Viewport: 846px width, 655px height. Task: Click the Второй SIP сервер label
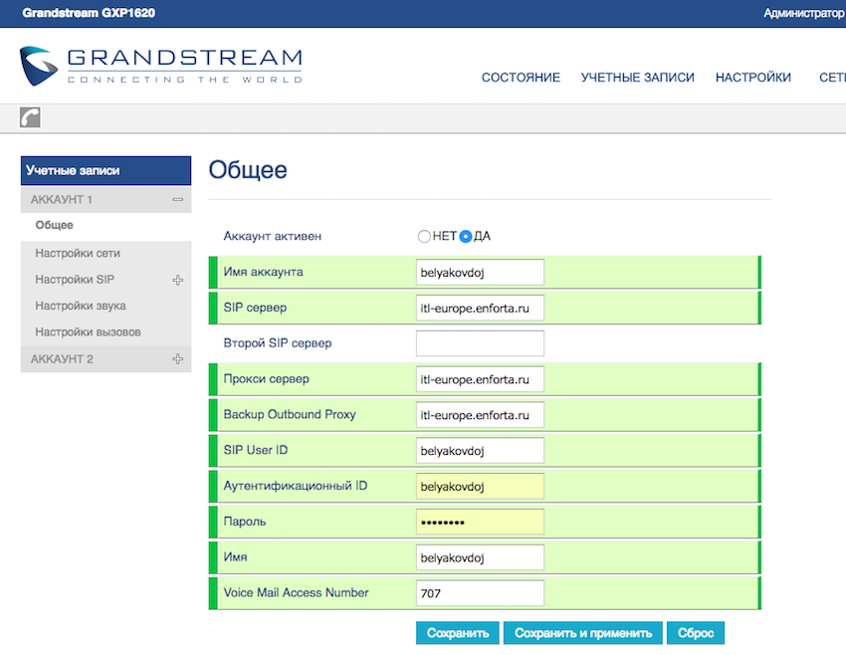(x=278, y=343)
